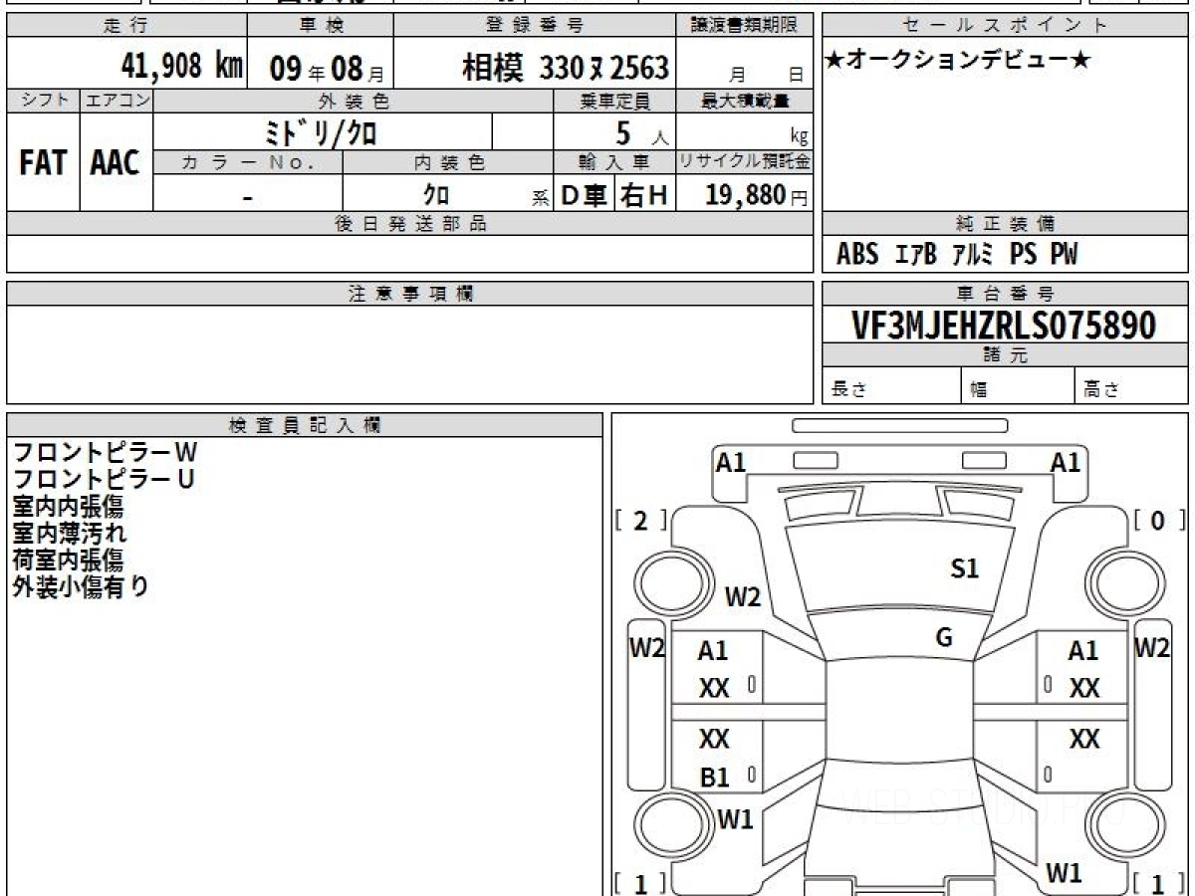Click the AAC air conditioner cell
The height and width of the screenshot is (896, 1195).
click(116, 163)
